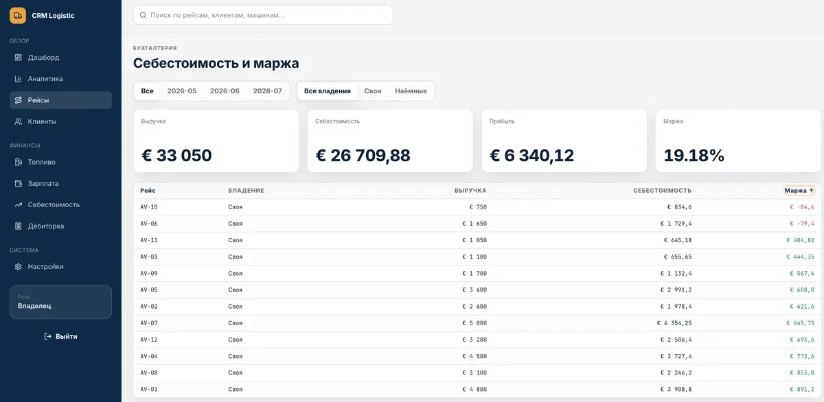
Task: Filter ownership by Свои
Action: 373,91
